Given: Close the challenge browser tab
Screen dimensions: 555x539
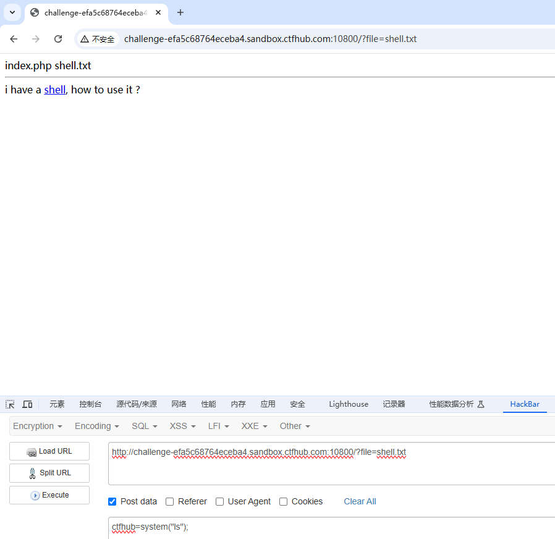Looking at the screenshot, I should coord(158,12).
